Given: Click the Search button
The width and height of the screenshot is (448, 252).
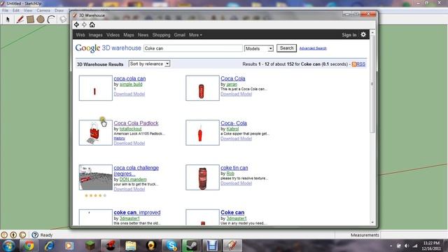Looking at the screenshot, I should click(x=286, y=48).
